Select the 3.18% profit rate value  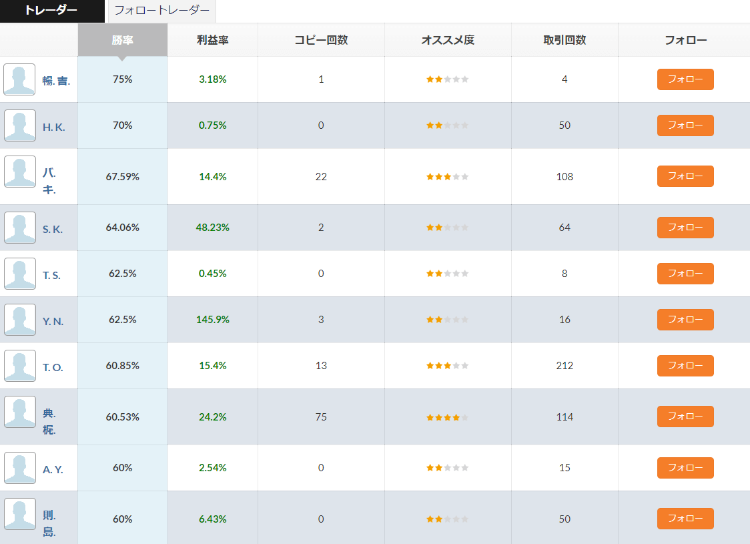pyautogui.click(x=213, y=79)
